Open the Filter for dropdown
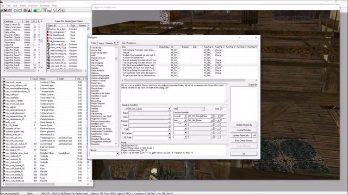 (x=117, y=153)
